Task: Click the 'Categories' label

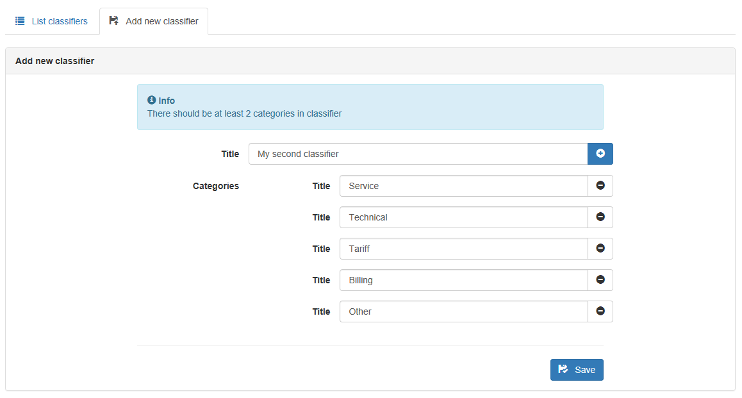Action: [x=216, y=186]
